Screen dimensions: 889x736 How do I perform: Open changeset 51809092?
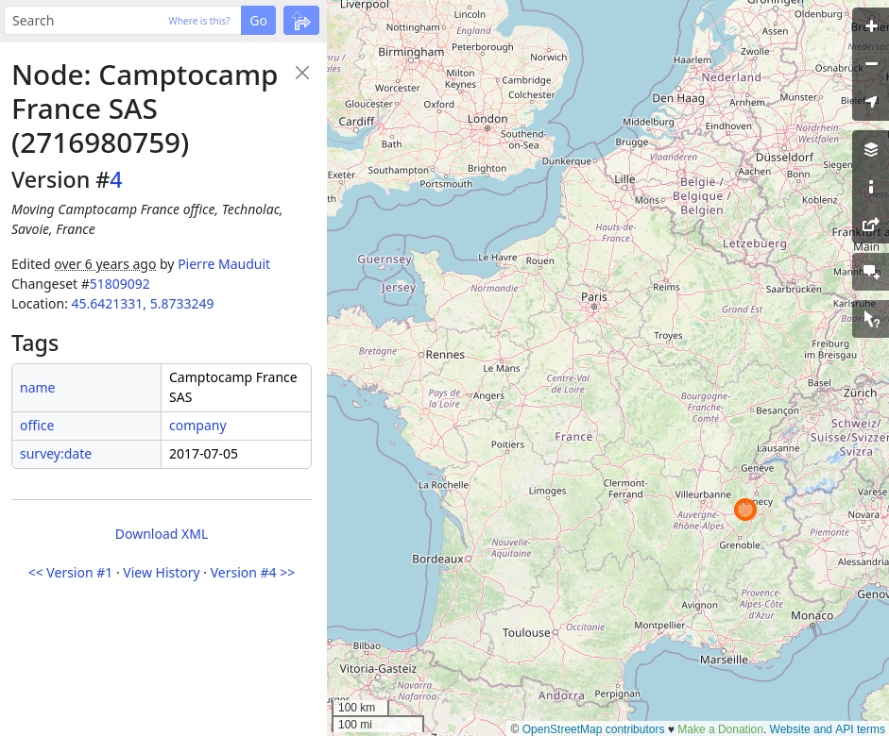(120, 284)
